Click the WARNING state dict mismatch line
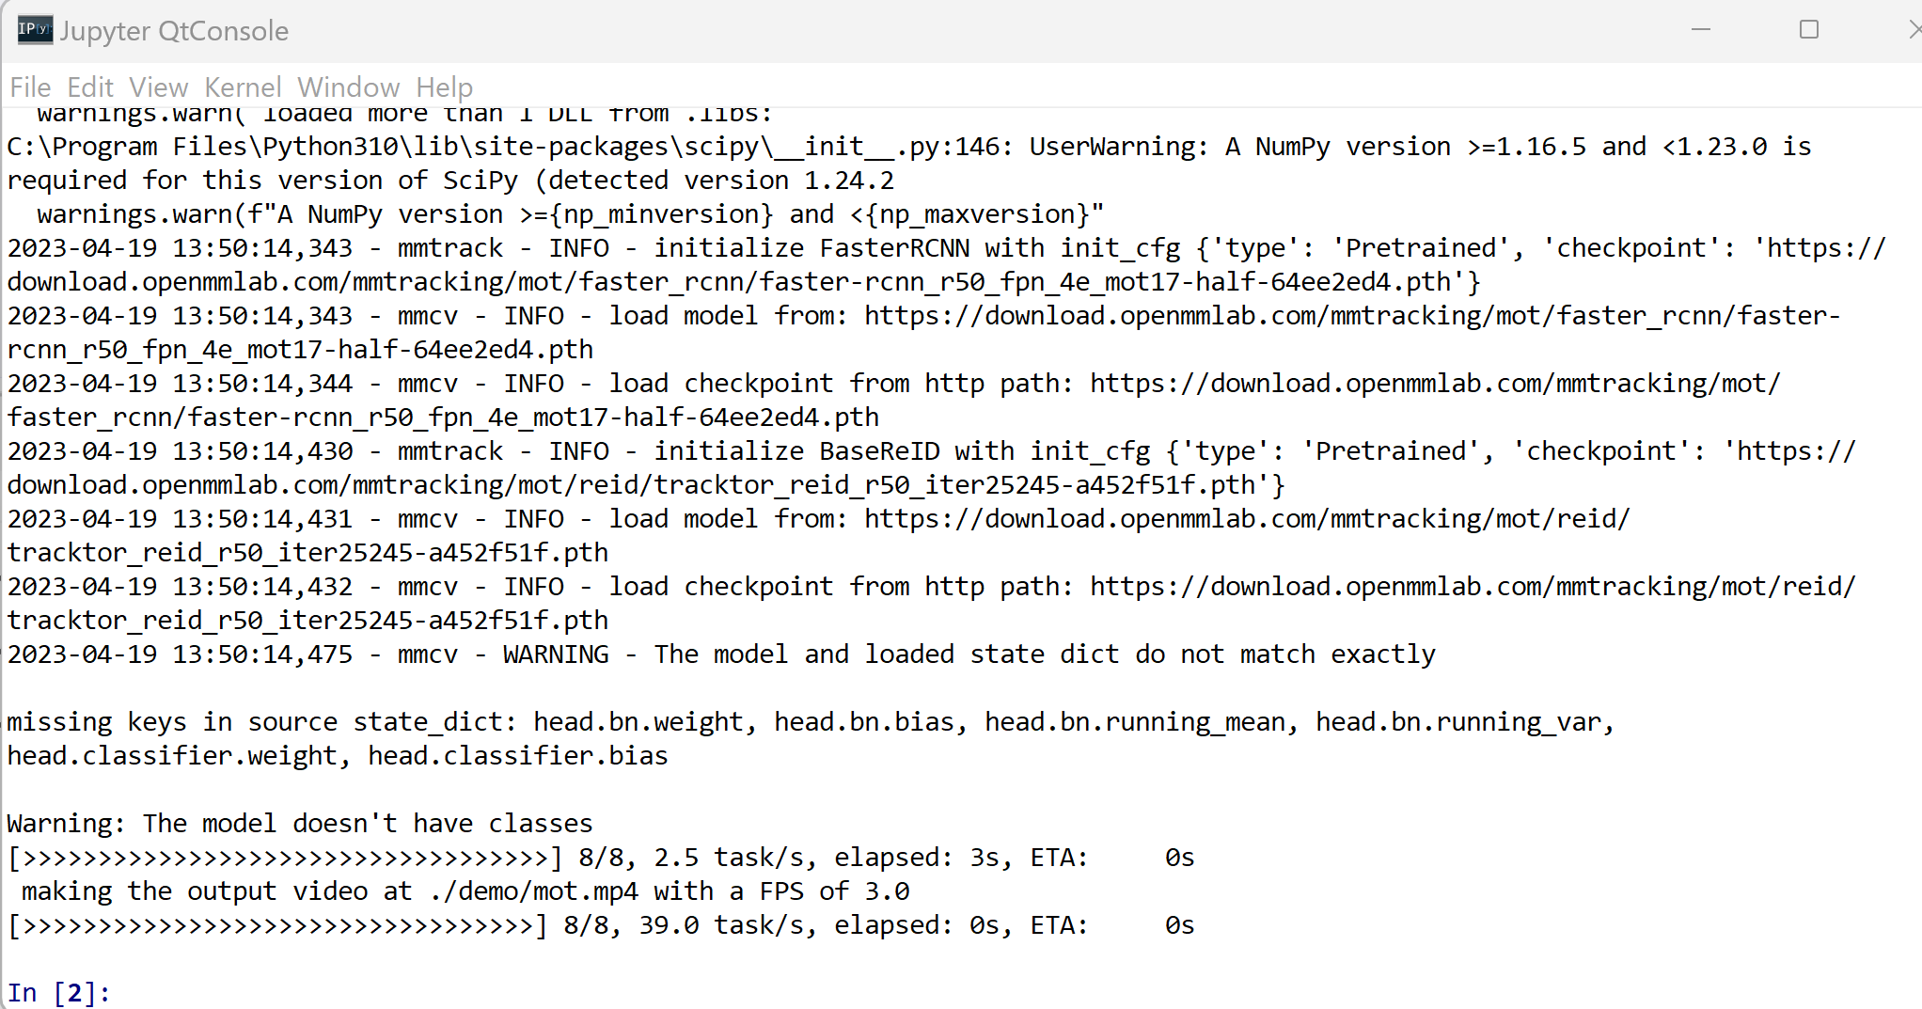The image size is (1922, 1009). pos(721,654)
